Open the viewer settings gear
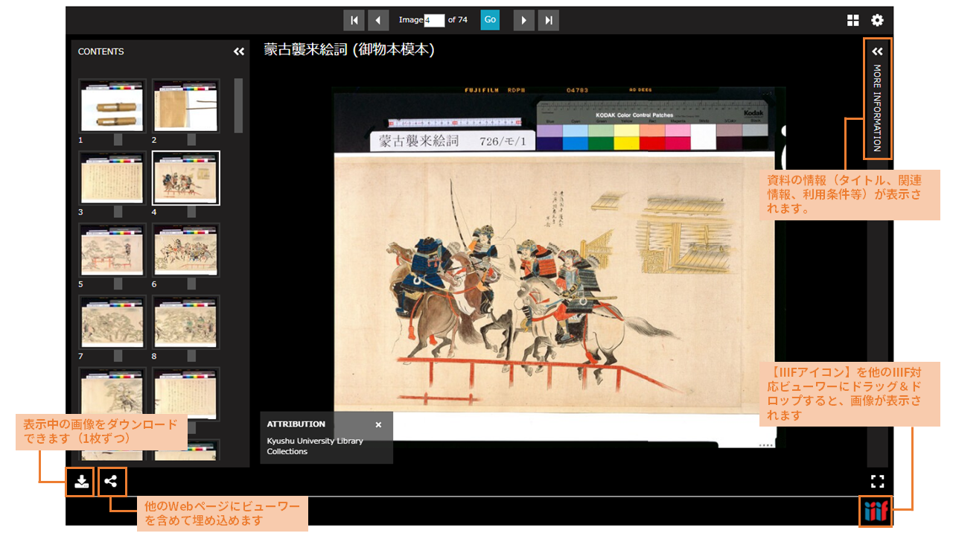953x536 pixels. point(877,20)
